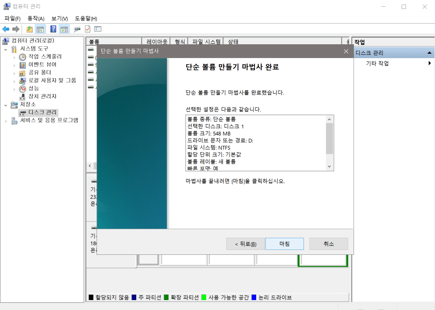Click the task list toolbar icon
This screenshot has width=435, height=310.
[98, 29]
